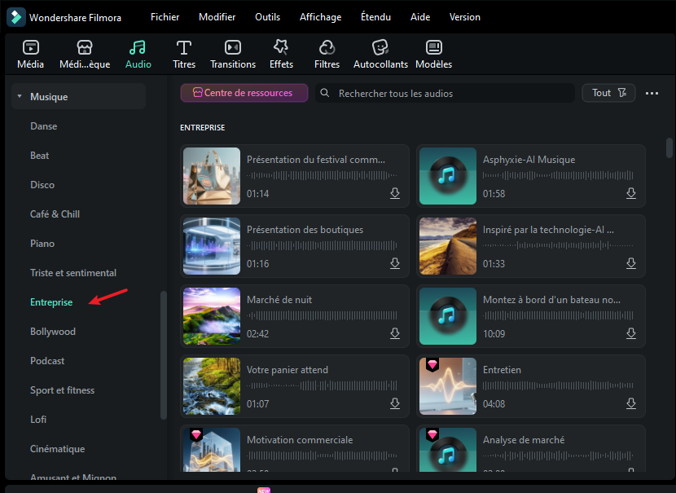Select the Votre panier attend thumbnail
Viewport: 676px width, 493px height.
click(x=212, y=386)
